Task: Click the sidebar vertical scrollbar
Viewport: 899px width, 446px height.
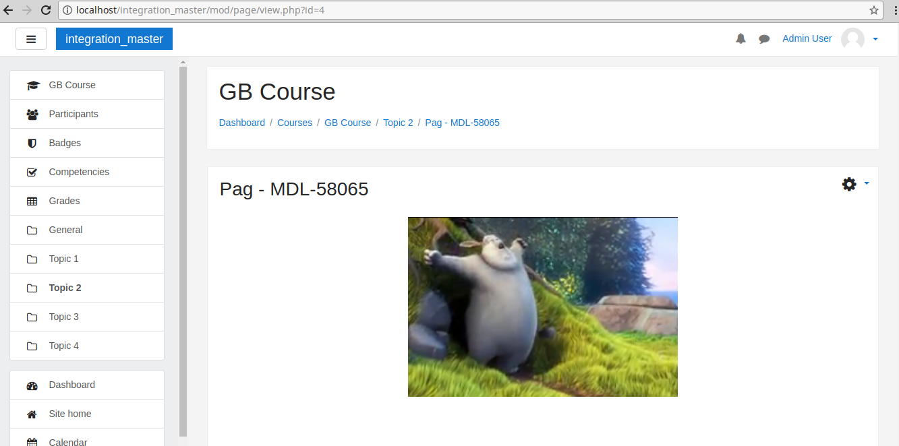Action: 183,251
